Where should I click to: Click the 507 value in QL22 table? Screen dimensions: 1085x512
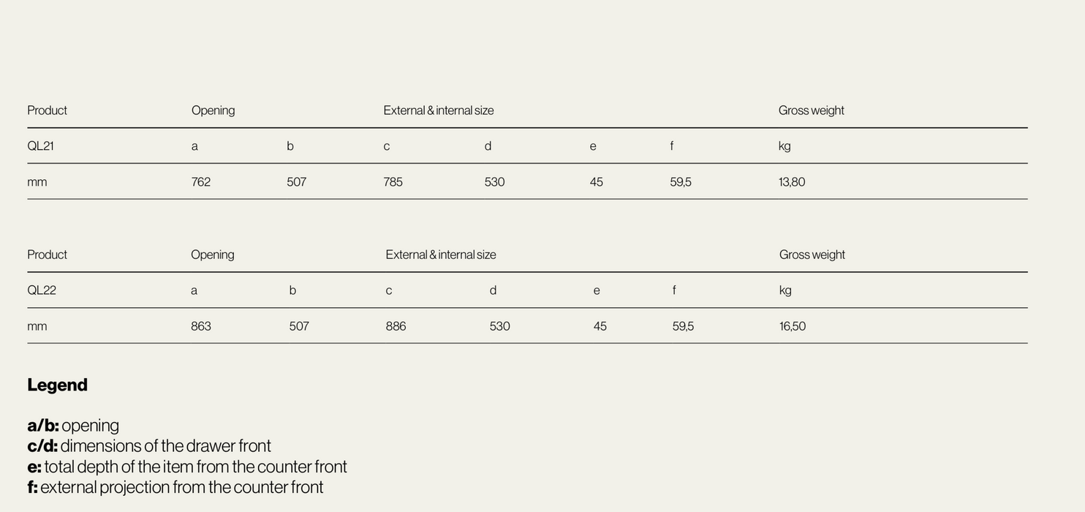pos(299,326)
